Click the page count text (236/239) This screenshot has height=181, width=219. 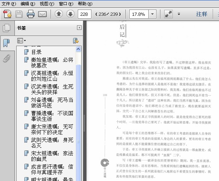pos(108,14)
